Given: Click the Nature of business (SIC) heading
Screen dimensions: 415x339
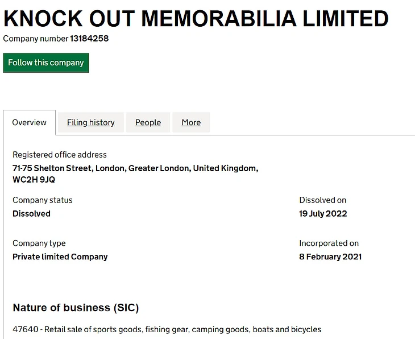Looking at the screenshot, I should (76, 308).
